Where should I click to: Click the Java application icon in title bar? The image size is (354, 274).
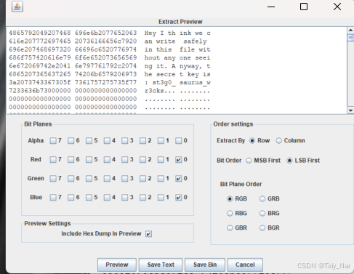tap(17, 7)
